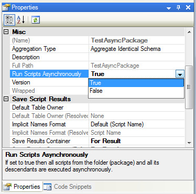The image size is (196, 194).
Task: Close the Properties panel
Action: click(x=188, y=7)
